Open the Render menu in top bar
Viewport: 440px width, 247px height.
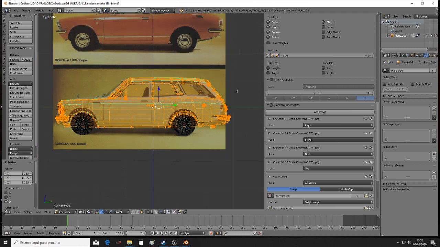click(x=26, y=10)
